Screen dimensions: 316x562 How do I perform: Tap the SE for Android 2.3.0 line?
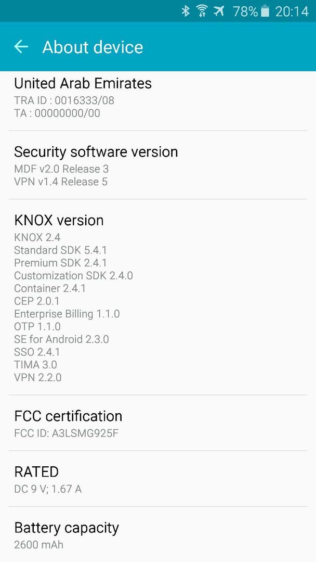coord(61,339)
